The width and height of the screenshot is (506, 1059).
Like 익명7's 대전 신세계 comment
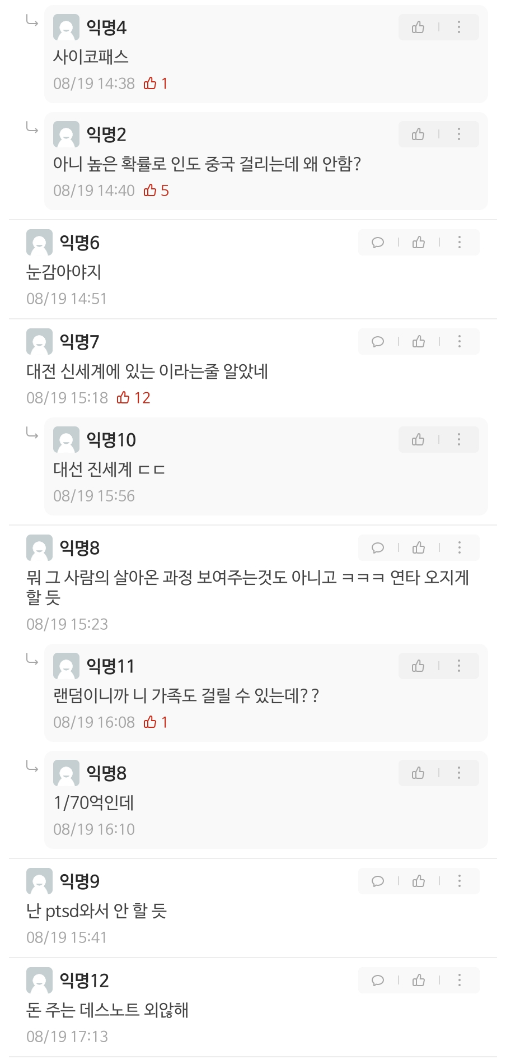click(x=419, y=341)
